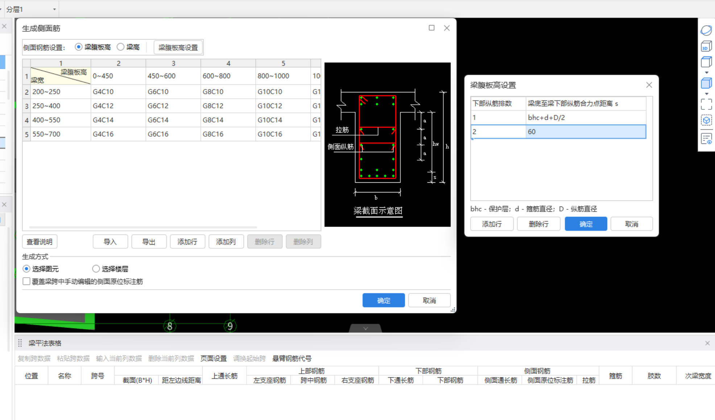Click axis bubble number 9

pos(230,326)
